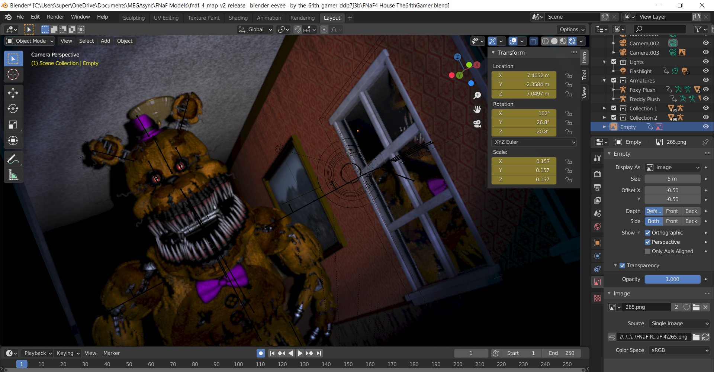The height and width of the screenshot is (372, 714).
Task: Open XYZ Euler rotation mode dropdown
Action: 534,142
